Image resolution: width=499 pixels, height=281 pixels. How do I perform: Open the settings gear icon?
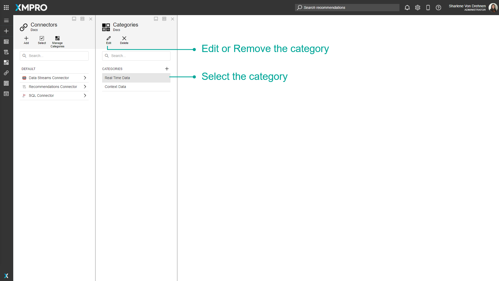tap(418, 8)
